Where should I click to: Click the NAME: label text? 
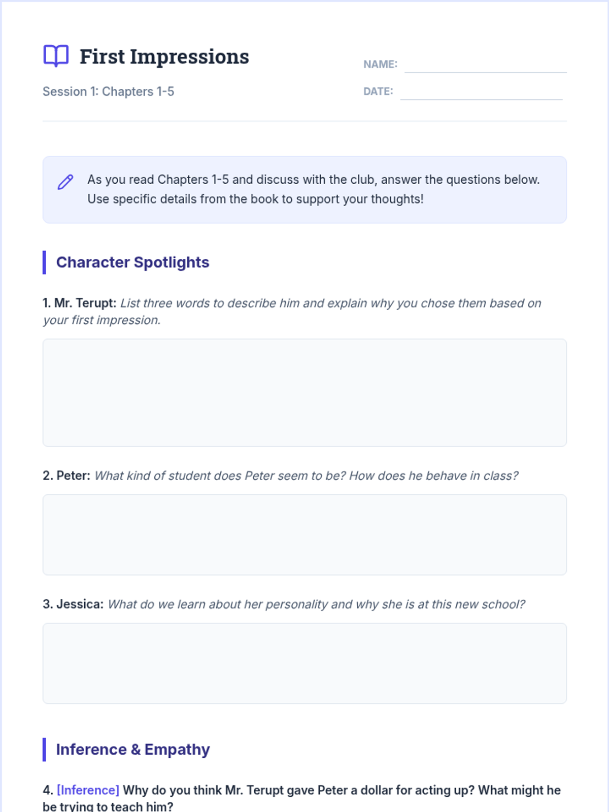coord(380,64)
